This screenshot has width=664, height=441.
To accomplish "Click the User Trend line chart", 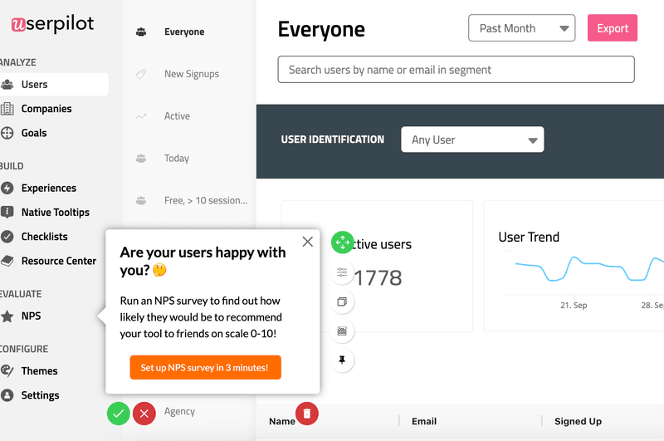I will click(588, 269).
